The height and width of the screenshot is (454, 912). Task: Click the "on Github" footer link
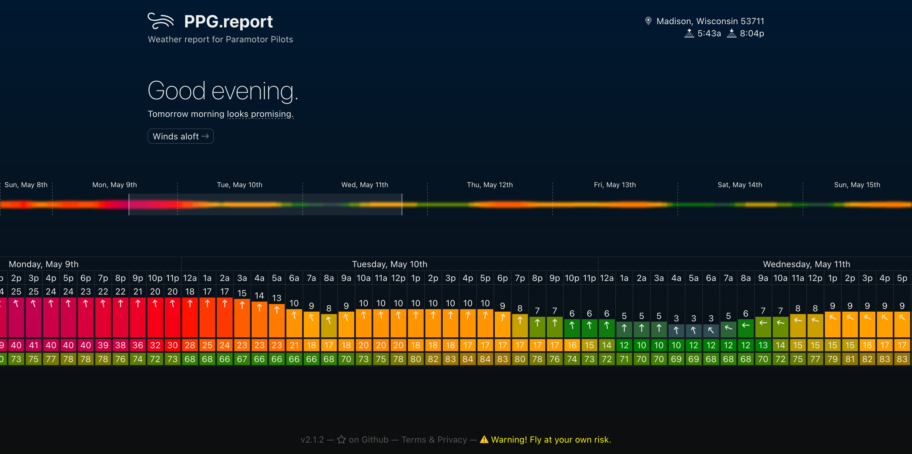[368, 440]
